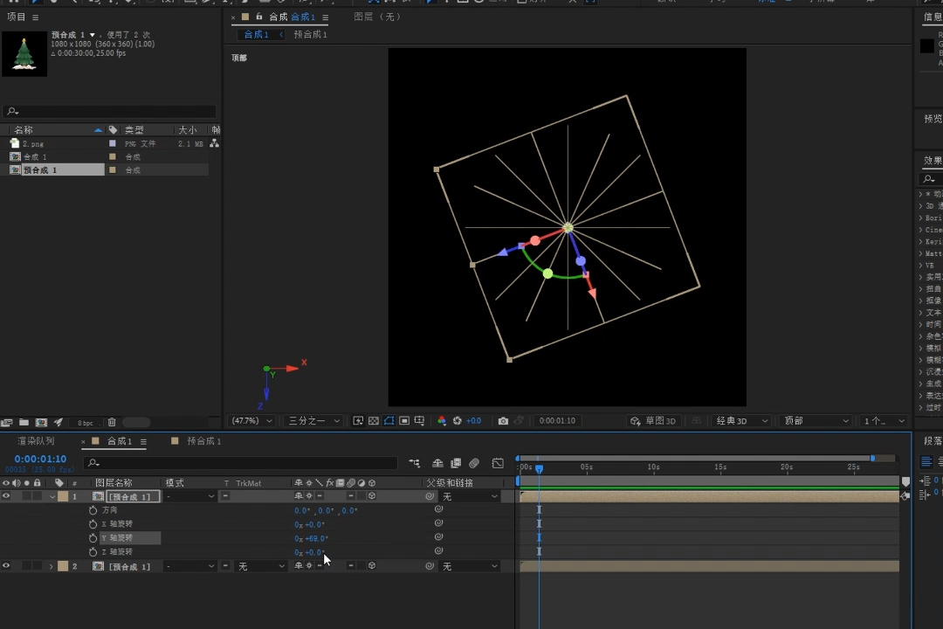Create new folder in project panel
Image resolution: width=943 pixels, height=629 pixels.
pyautogui.click(x=24, y=423)
